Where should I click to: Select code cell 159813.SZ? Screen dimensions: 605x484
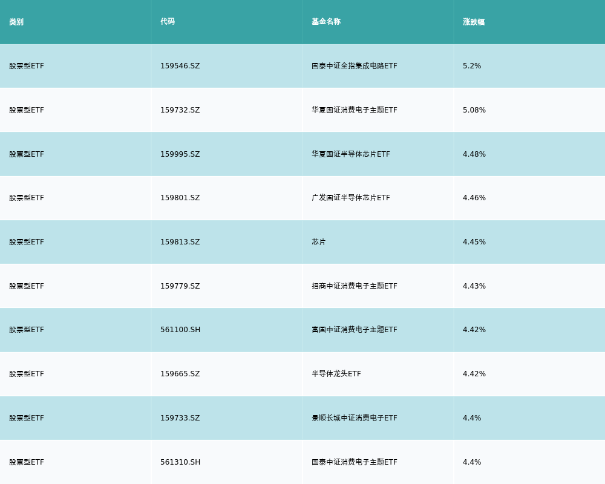(180, 242)
